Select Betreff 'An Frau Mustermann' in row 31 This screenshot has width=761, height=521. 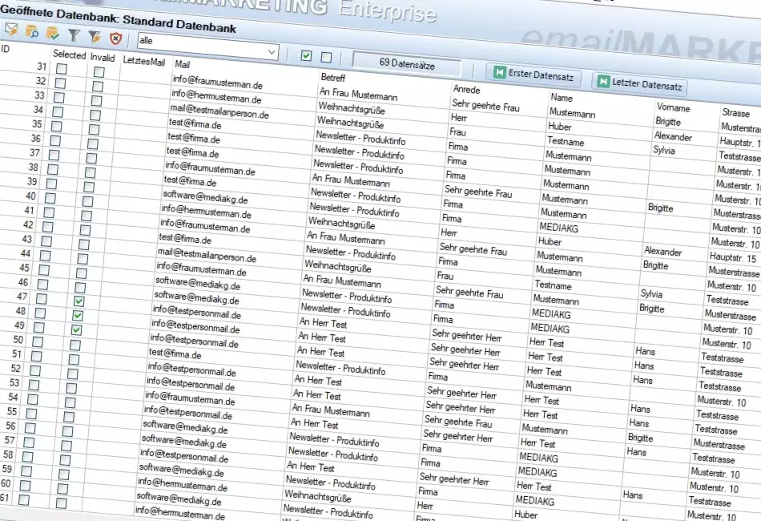click(358, 93)
